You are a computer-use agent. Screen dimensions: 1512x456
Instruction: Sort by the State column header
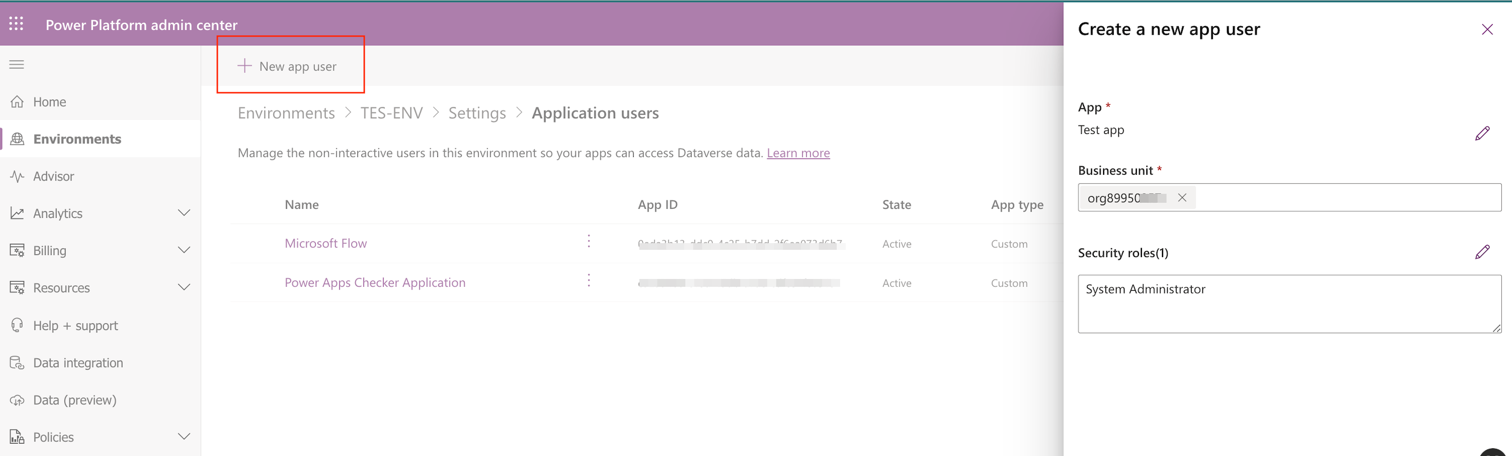[896, 204]
